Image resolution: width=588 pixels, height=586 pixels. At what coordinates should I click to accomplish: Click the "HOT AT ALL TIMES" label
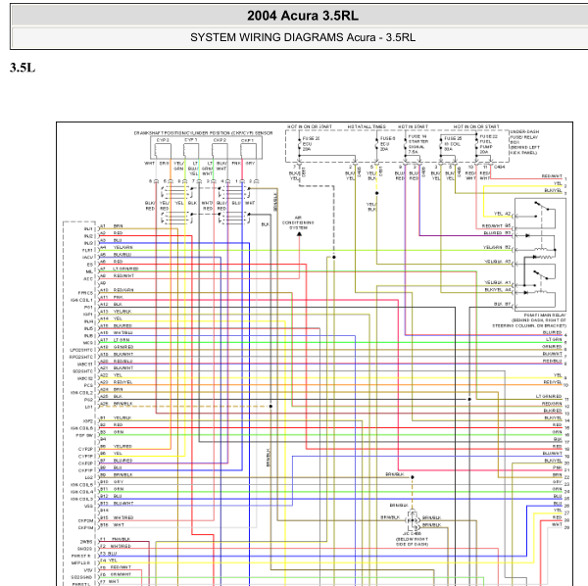click(367, 126)
